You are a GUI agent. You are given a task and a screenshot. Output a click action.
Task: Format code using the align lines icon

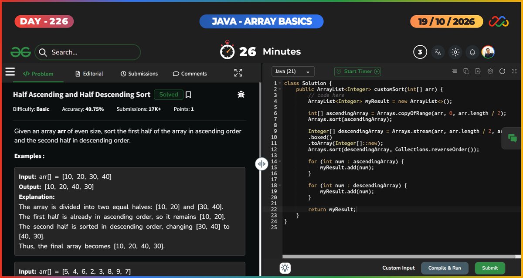[455, 71]
